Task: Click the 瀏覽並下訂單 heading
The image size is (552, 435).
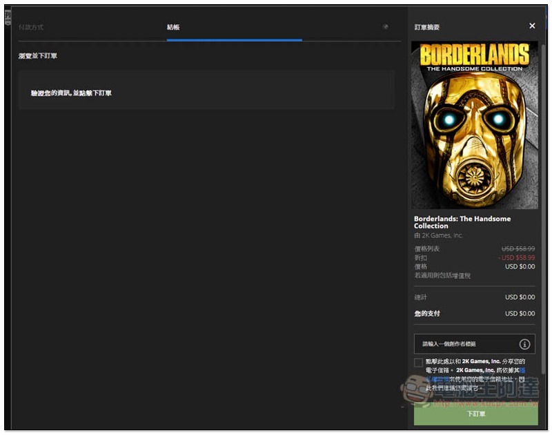Action: point(38,56)
